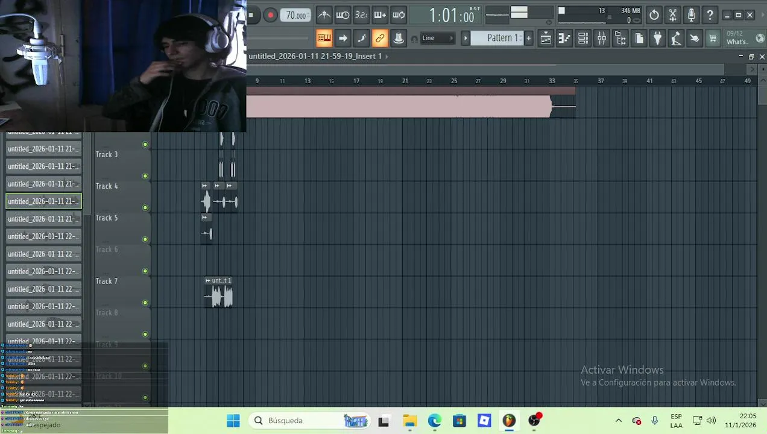Expand arrow after playlist title Insert 1

coord(387,56)
